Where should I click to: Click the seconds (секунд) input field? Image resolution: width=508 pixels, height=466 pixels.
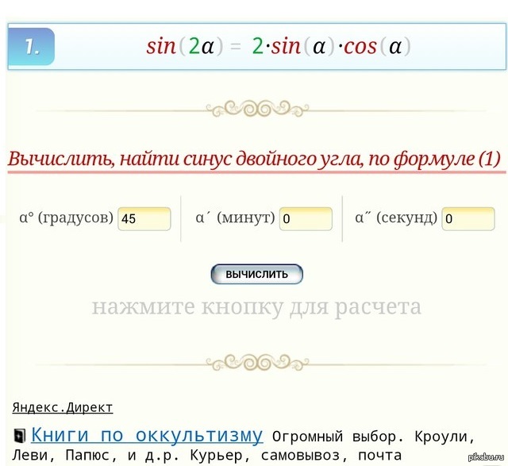(x=468, y=219)
